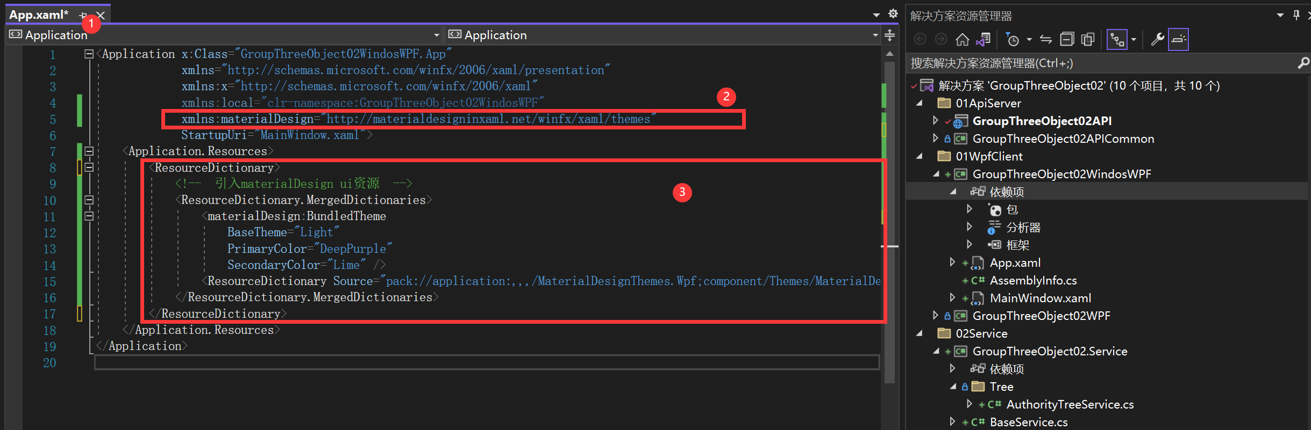Toggle the nested file view button
The height and width of the screenshot is (430, 1311).
coord(1117,40)
